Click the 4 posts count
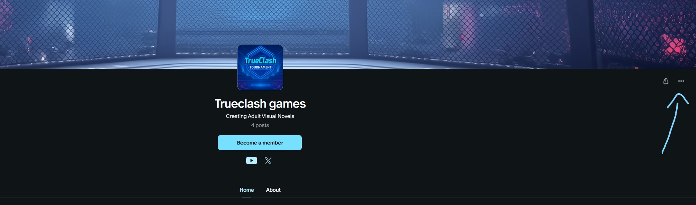The height and width of the screenshot is (205, 696). coord(260,125)
